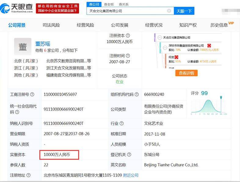Viewport: 240px width, 182px height.
Task: Click help icon beside 注册地址
Action: [x=28, y=175]
